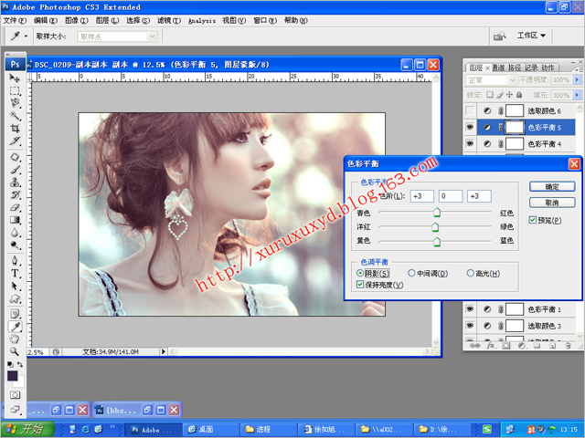Image resolution: width=585 pixels, height=438 pixels.
Task: Select the Magic Wand tool
Action: [15, 116]
